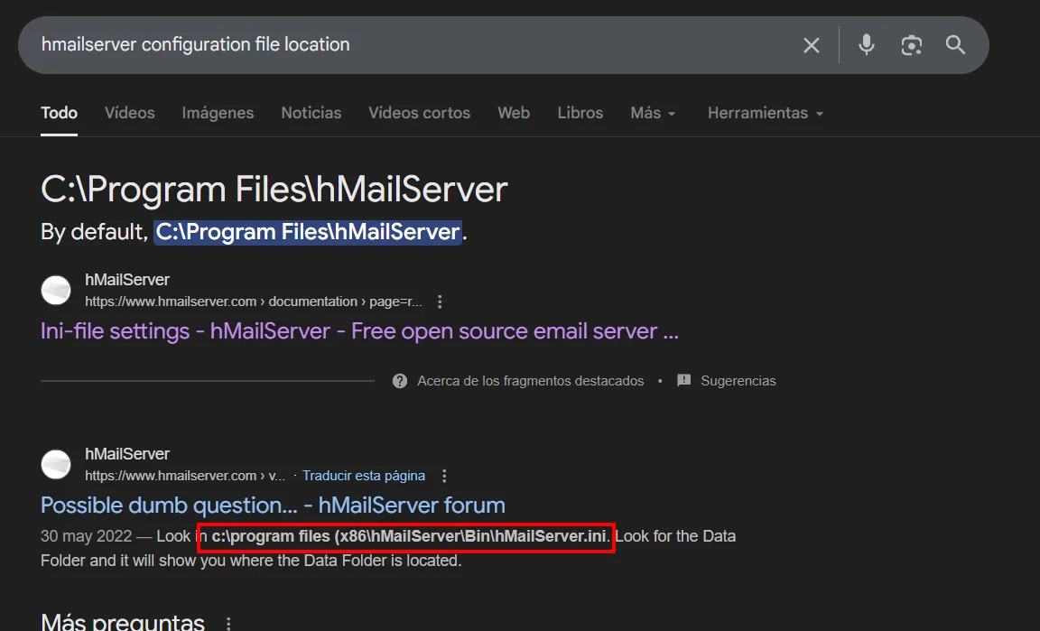Click the hmailserver.com documentation URL breadcrumb
The width and height of the screenshot is (1040, 631).
(x=254, y=302)
